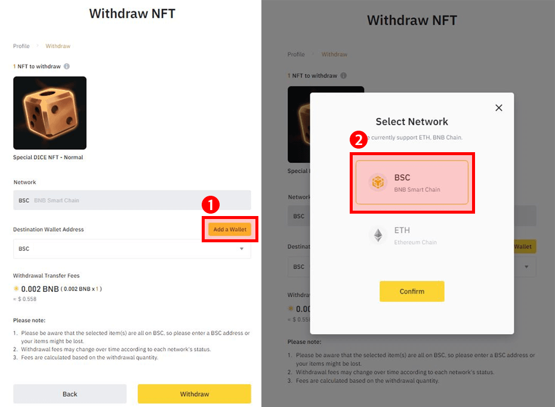Close the Select Network dialog
The height and width of the screenshot is (407, 555).
pyautogui.click(x=499, y=108)
